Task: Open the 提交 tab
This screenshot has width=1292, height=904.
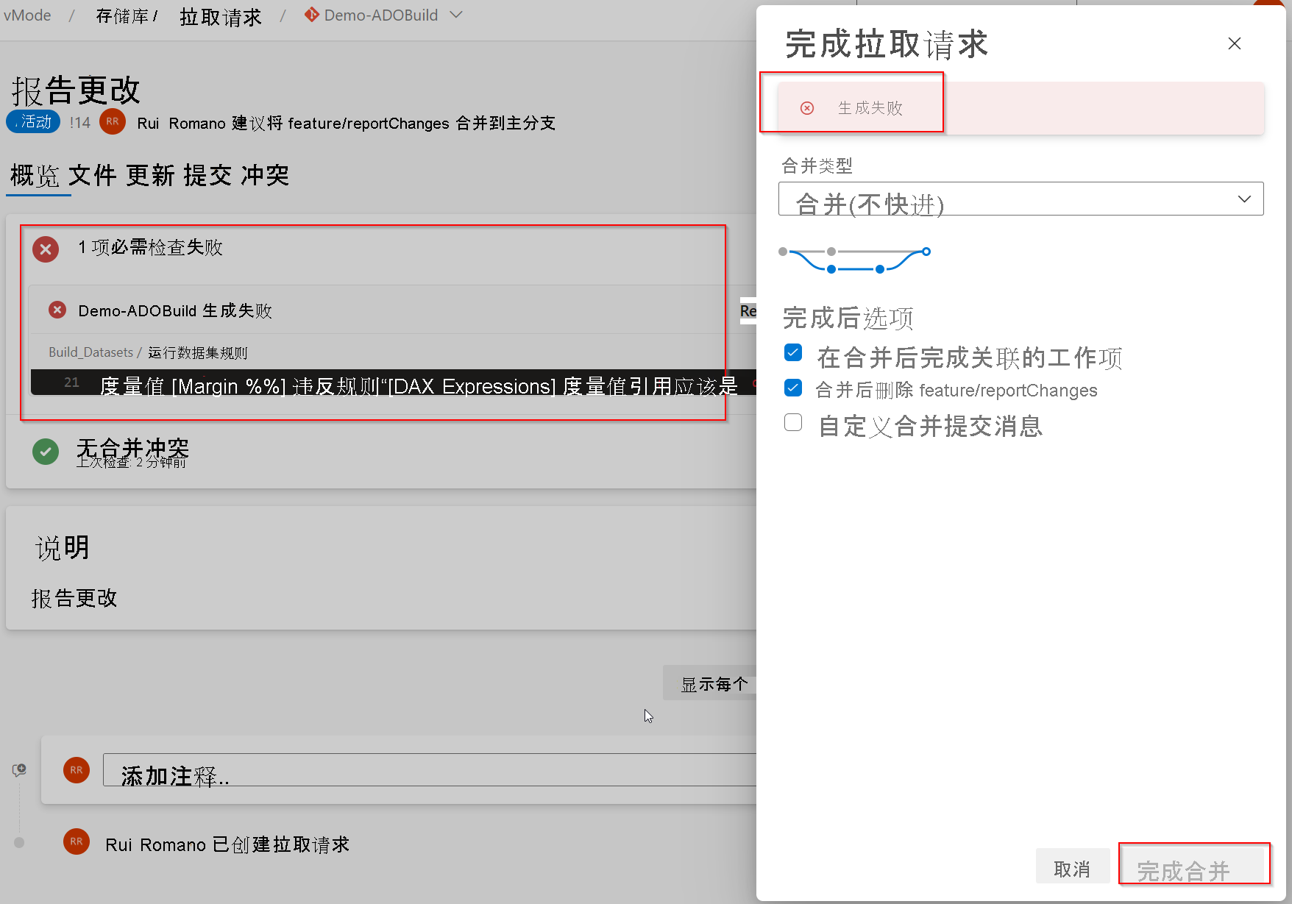Action: click(x=208, y=175)
